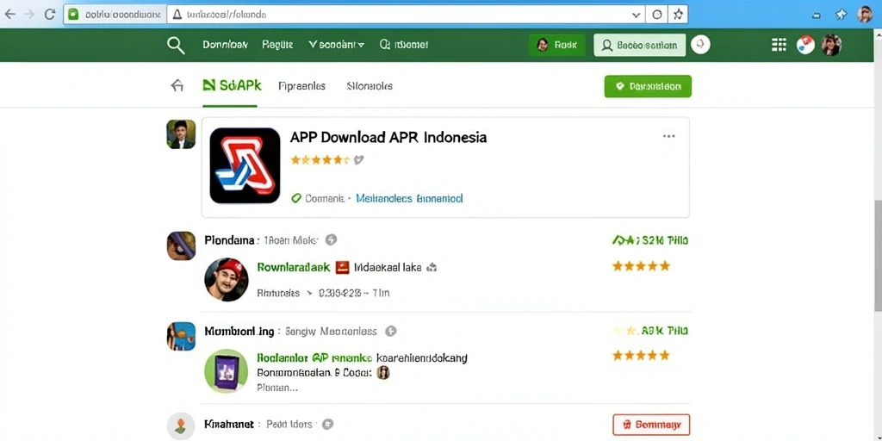The width and height of the screenshot is (882, 441).
Task: Click the gray badge icon after Kirahanet
Action: pos(328,424)
